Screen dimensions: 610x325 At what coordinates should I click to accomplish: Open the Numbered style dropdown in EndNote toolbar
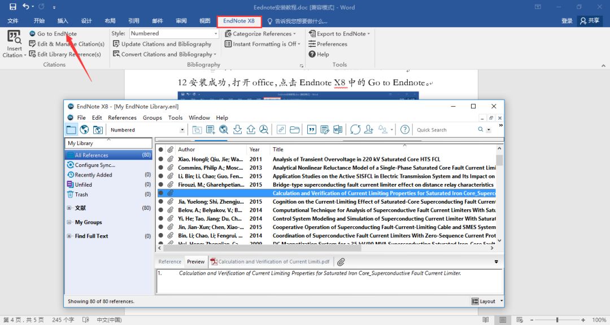(182, 130)
